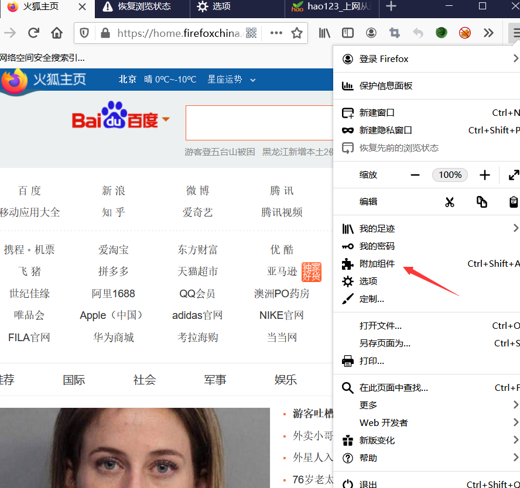Click the tracking protection shield icon

tap(84, 33)
